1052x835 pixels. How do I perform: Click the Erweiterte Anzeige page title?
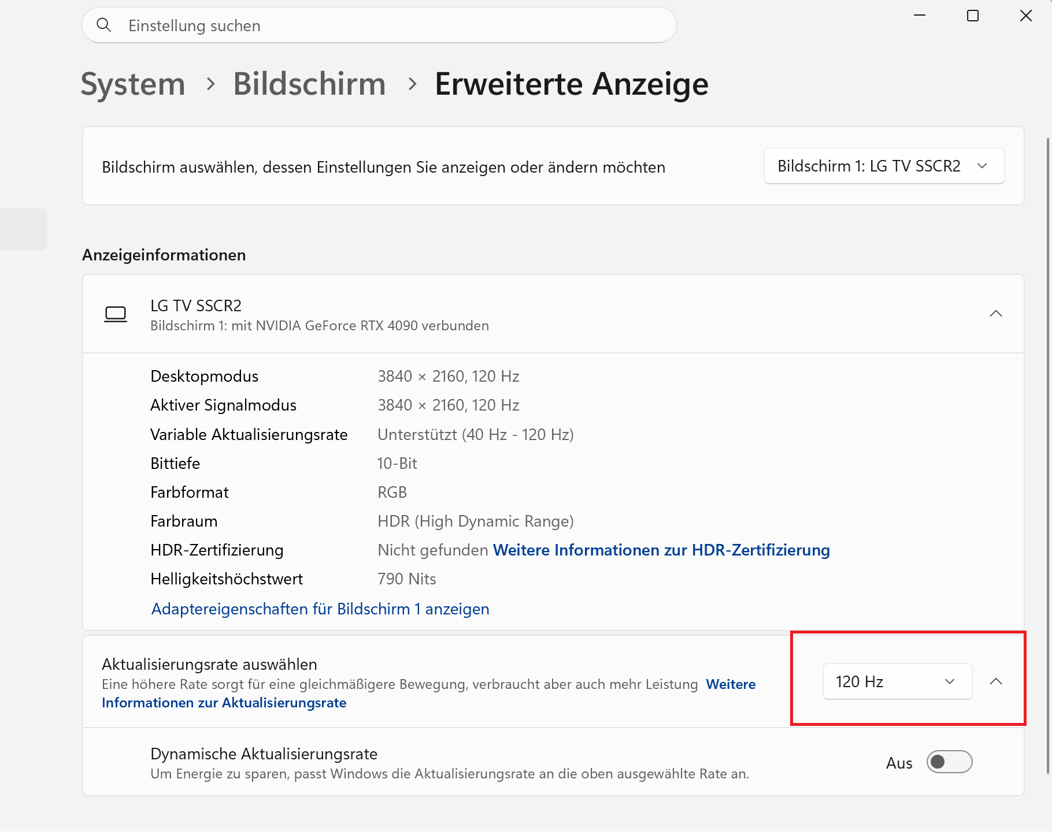click(572, 84)
